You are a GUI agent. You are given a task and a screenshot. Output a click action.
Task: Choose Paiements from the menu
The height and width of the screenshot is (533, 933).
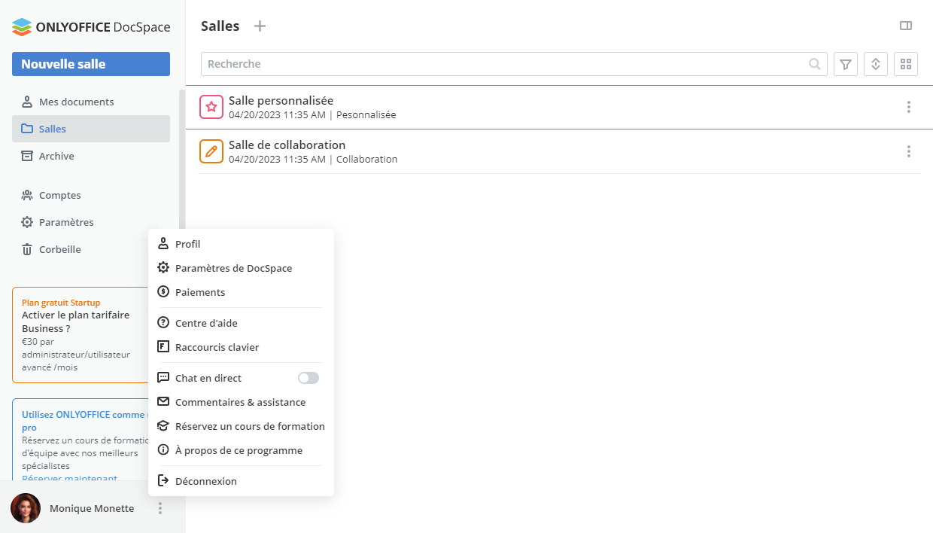tap(241, 292)
